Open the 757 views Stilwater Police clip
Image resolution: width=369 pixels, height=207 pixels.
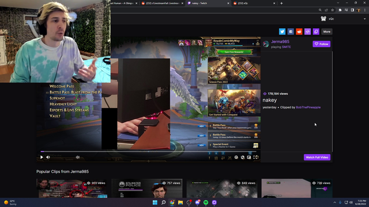coord(147,188)
